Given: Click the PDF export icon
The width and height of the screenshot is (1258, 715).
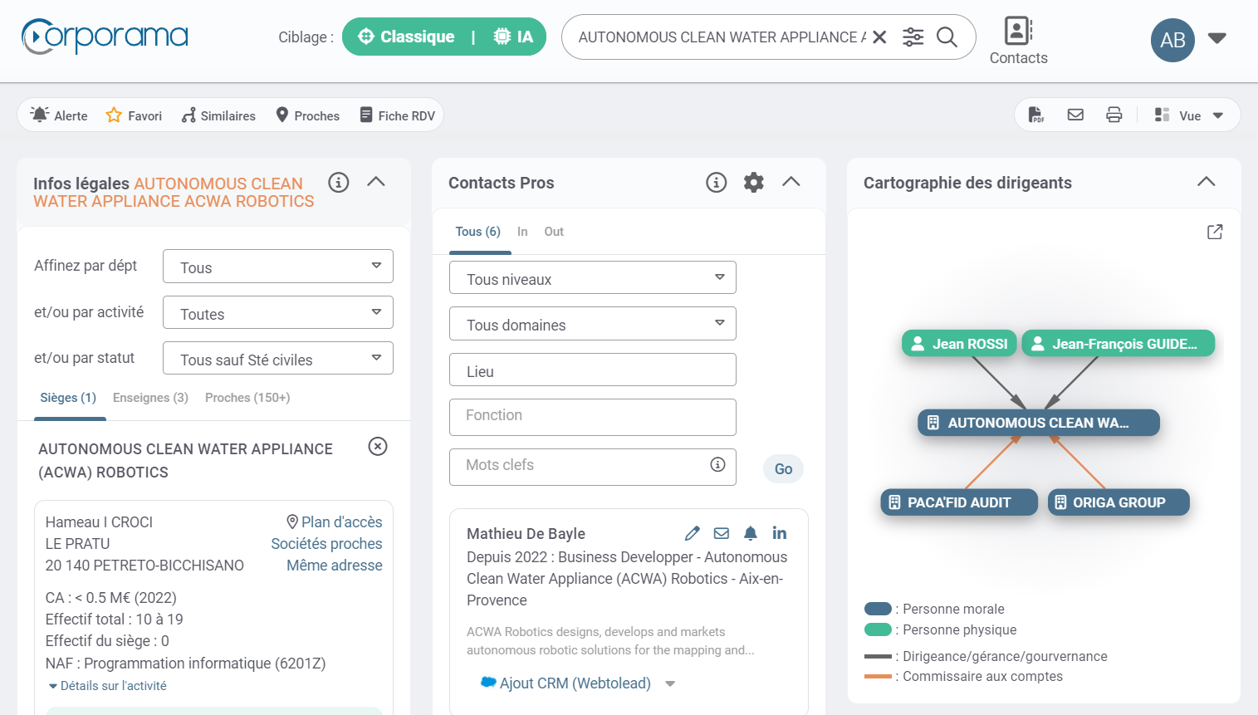Looking at the screenshot, I should pos(1036,115).
